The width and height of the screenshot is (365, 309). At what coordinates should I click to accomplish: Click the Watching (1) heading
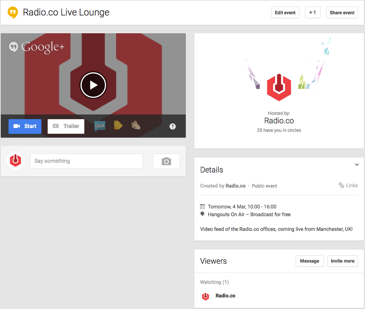point(214,282)
